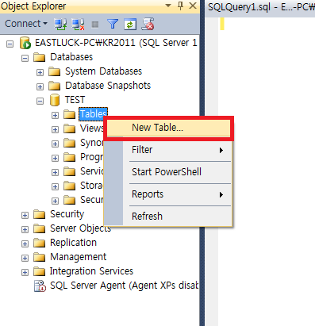The width and height of the screenshot is (315, 326).
Task: Collapse the EASTLUCK-PC server node
Action: (x=10, y=44)
